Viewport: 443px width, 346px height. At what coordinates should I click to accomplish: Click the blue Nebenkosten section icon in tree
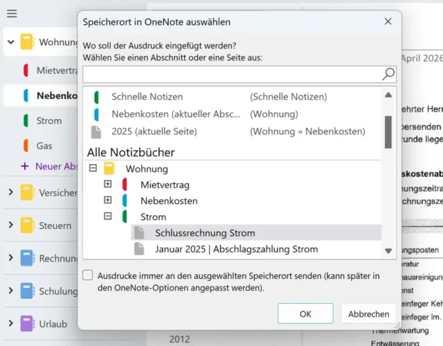point(125,201)
